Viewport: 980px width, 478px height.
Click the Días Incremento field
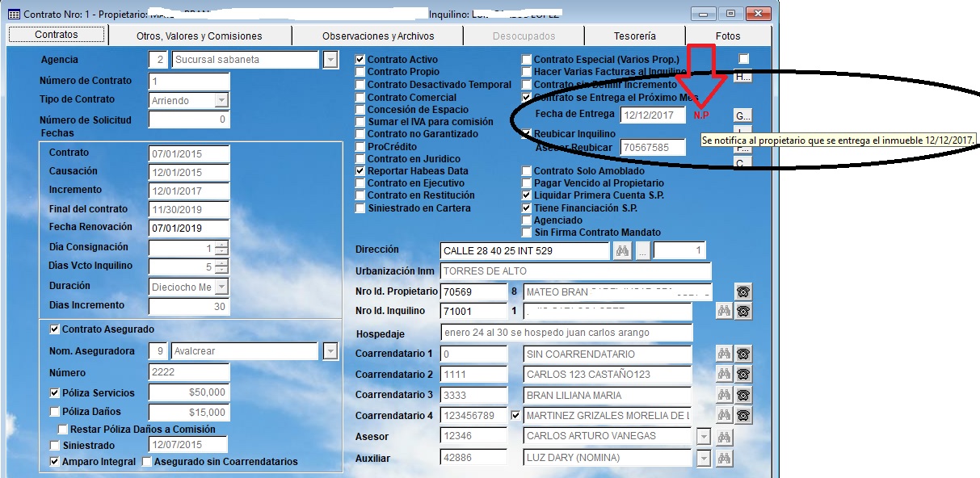tap(189, 306)
